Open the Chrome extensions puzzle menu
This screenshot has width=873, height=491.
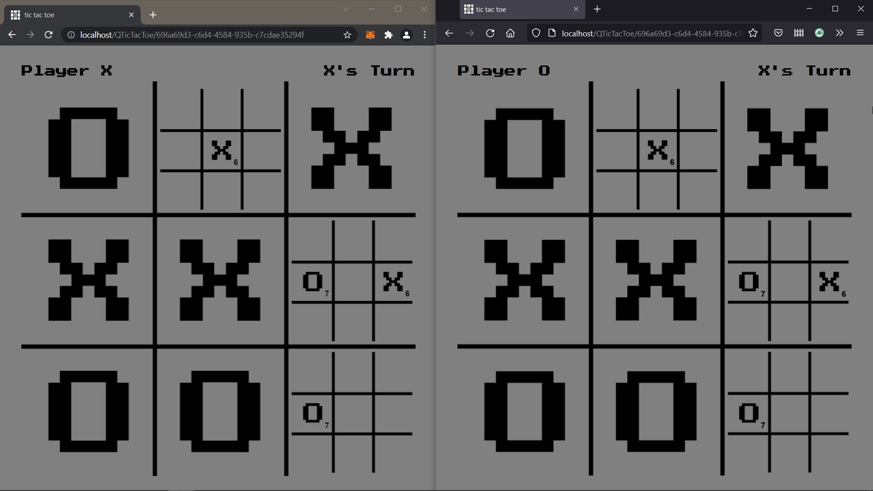point(388,35)
